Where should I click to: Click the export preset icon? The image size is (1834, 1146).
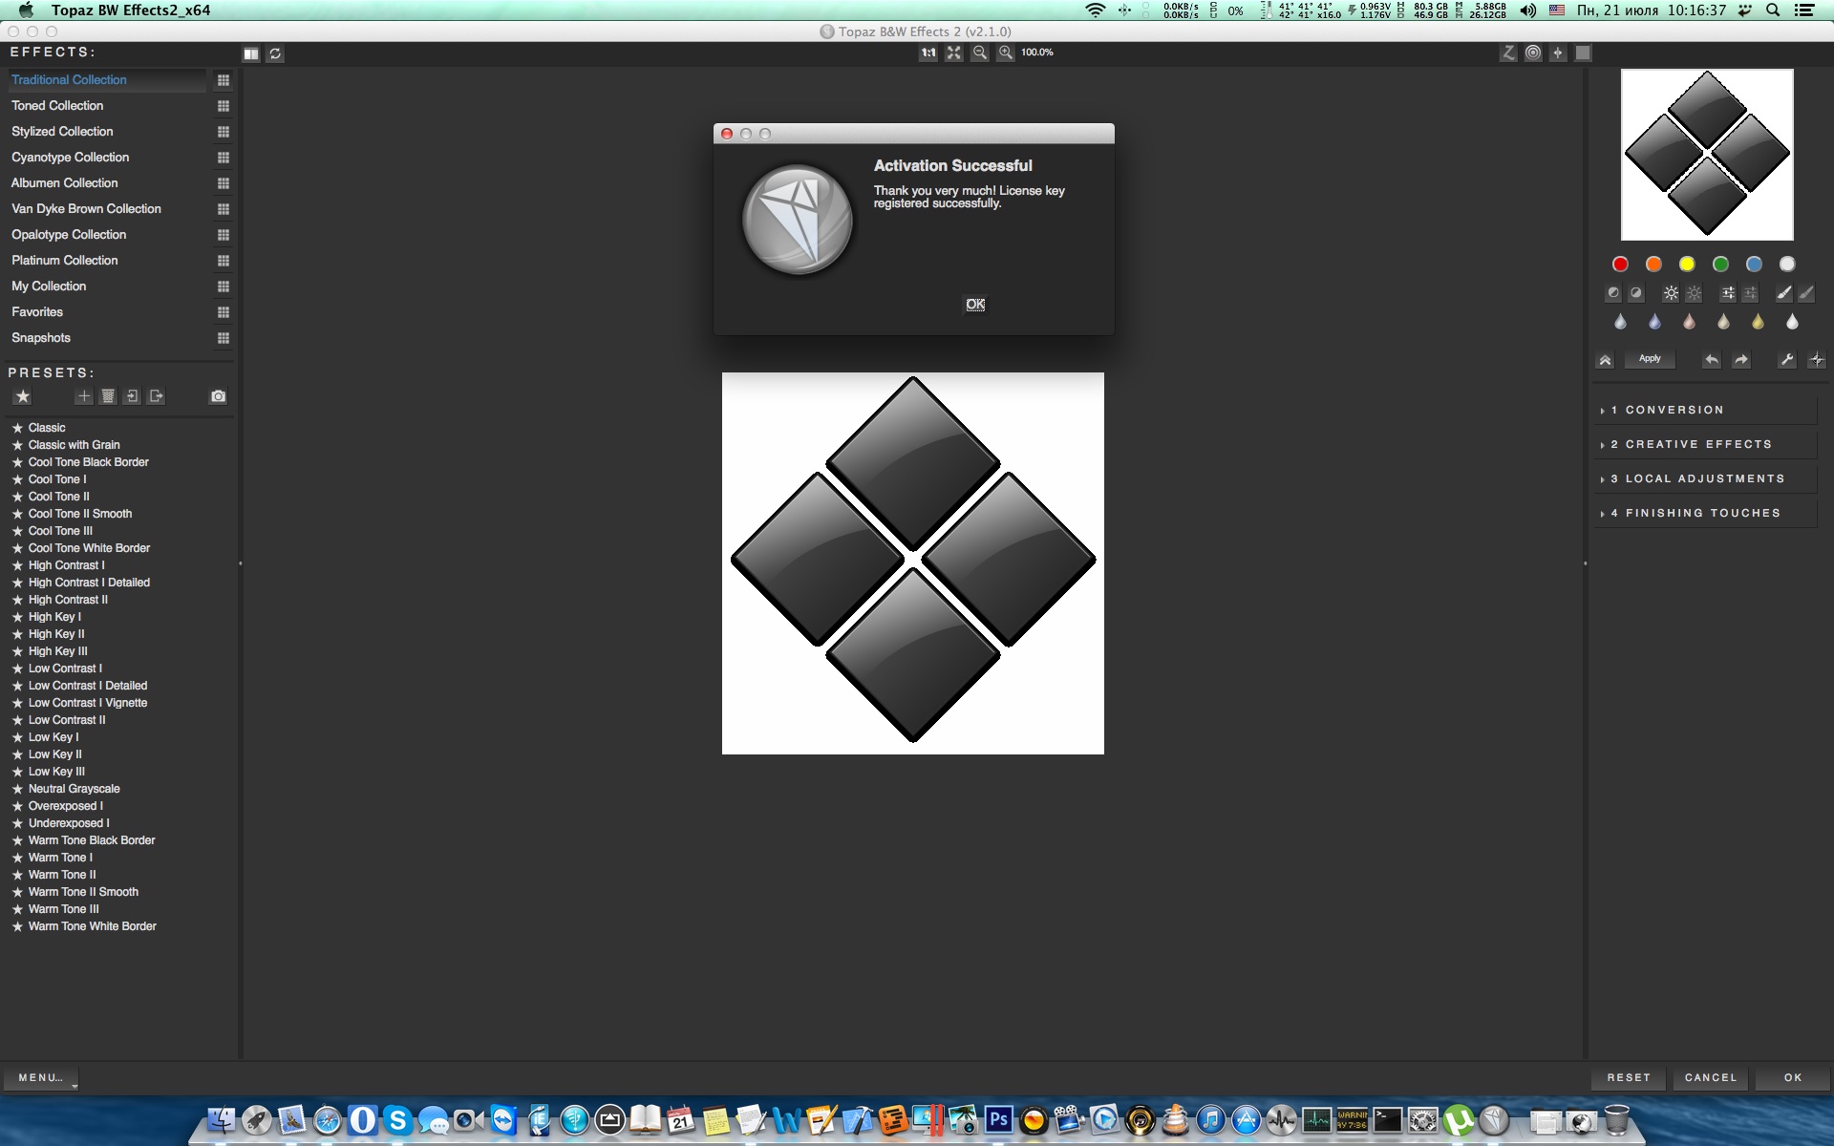coord(157,396)
